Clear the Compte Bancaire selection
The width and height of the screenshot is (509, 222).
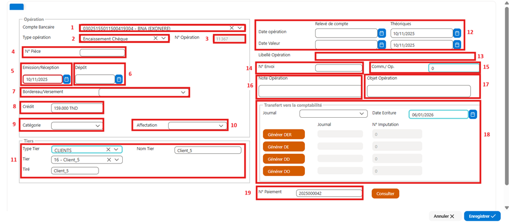pyautogui.click(x=232, y=28)
